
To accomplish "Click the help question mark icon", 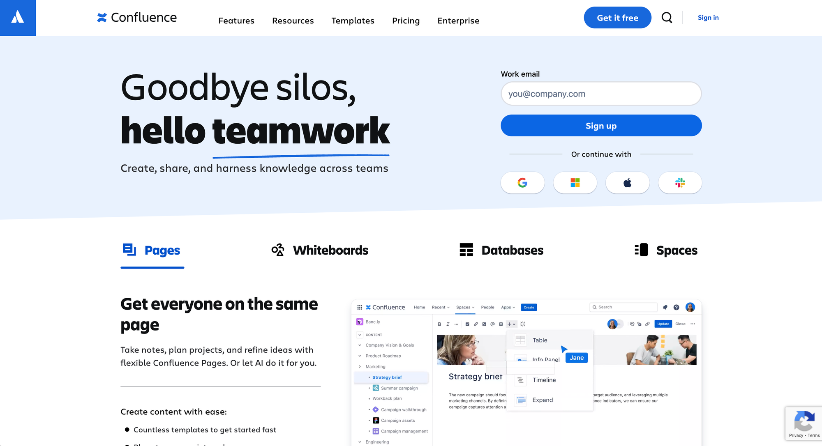I will coord(677,307).
